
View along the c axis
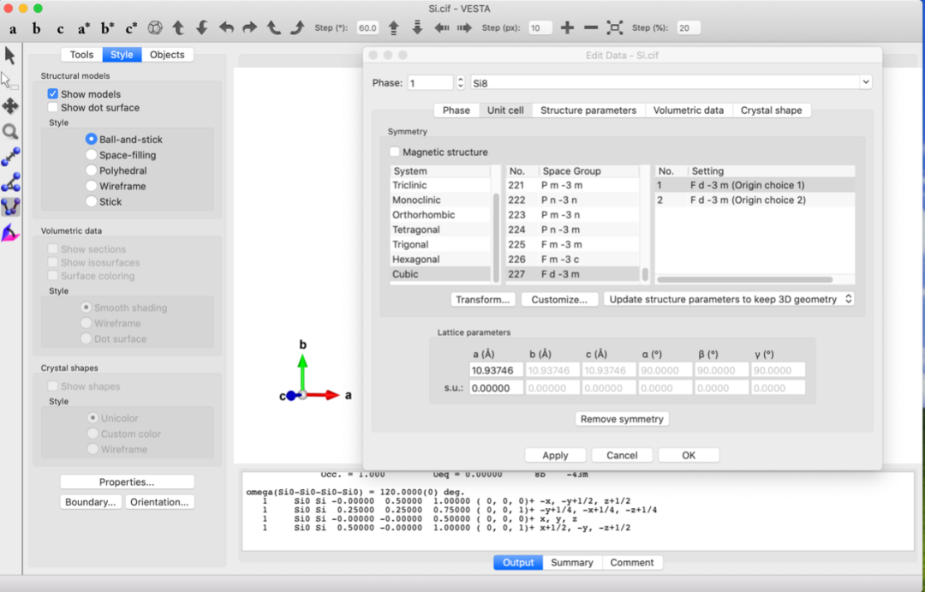pos(60,28)
